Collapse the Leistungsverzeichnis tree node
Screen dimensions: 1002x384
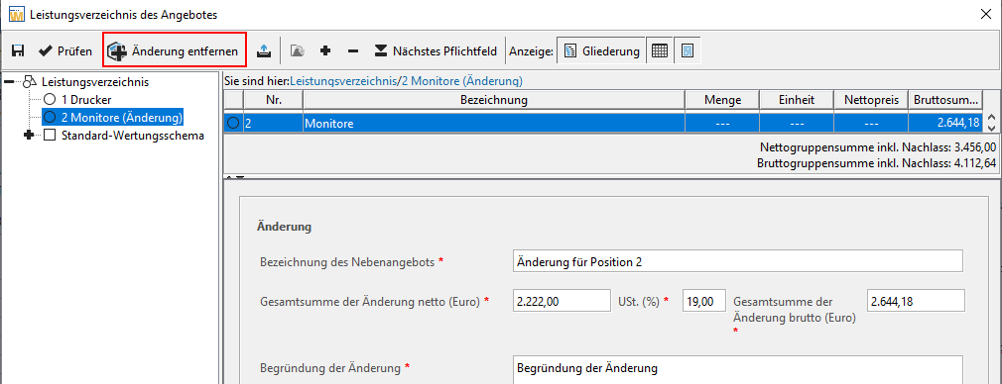9,82
